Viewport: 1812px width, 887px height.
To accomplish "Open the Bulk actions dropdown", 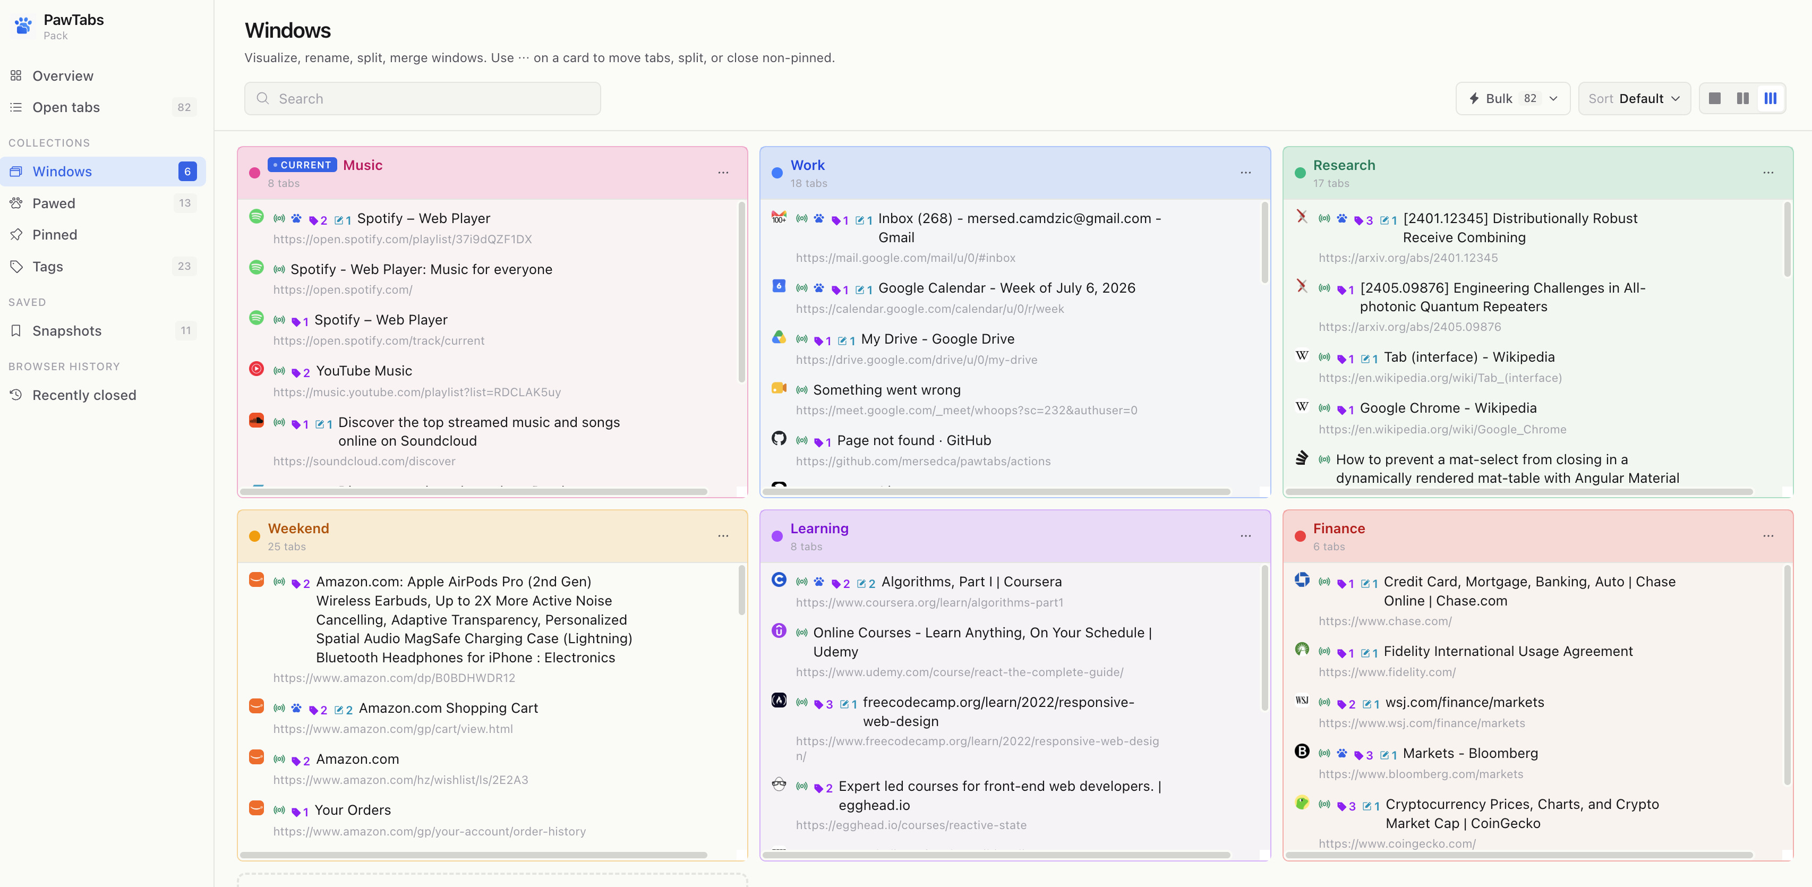I will coord(1512,98).
